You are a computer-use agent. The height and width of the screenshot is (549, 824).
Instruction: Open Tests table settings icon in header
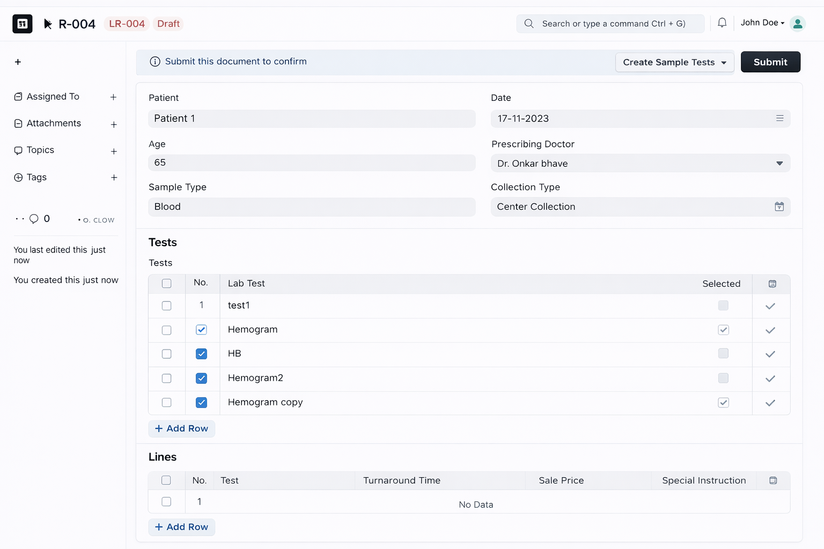(x=772, y=284)
